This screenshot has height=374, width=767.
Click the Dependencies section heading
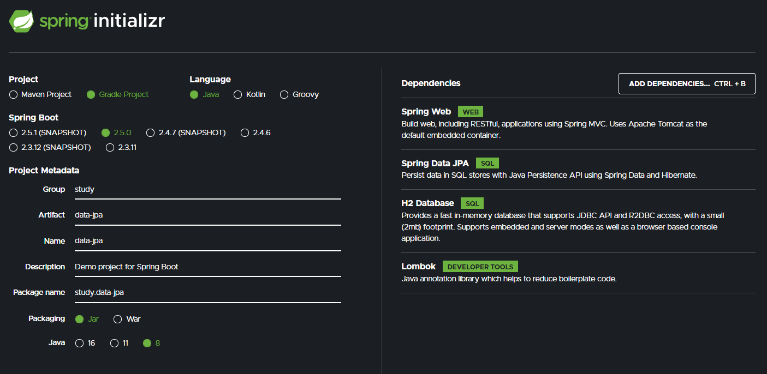pyautogui.click(x=431, y=83)
